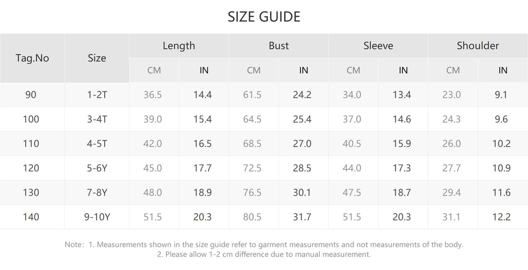Select the 27.7 shoulder centimeter value
The image size is (528, 270).
(x=451, y=168)
